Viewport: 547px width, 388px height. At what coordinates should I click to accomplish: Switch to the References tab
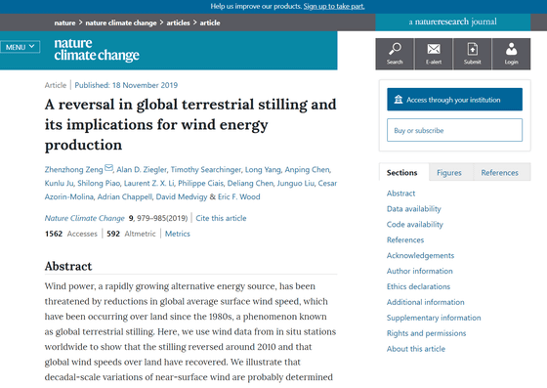(x=499, y=173)
